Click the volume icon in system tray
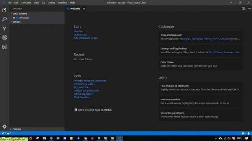This screenshot has height=141, width=252. (x=229, y=138)
